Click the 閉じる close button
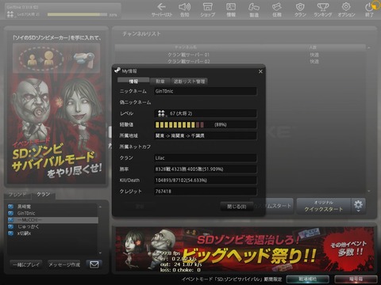Image resolution: width=381 pixels, height=285 pixels. (237, 207)
